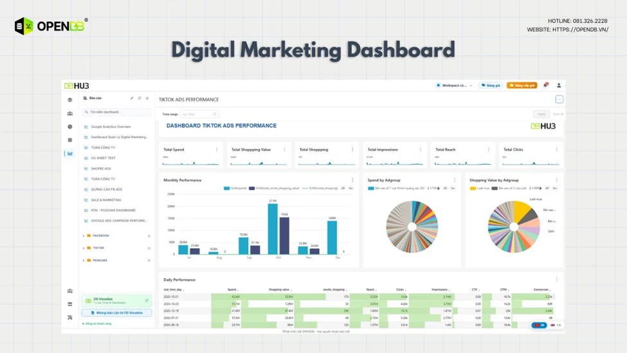Click the blue swatch in Spend by Adgroup legend
Viewport: 627px width, 353px height.
(370, 188)
